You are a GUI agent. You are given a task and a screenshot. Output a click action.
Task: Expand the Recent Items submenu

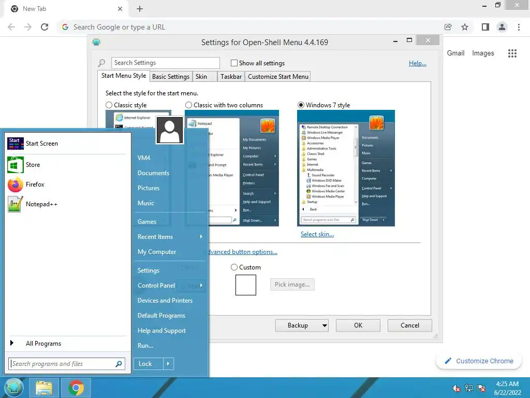201,236
